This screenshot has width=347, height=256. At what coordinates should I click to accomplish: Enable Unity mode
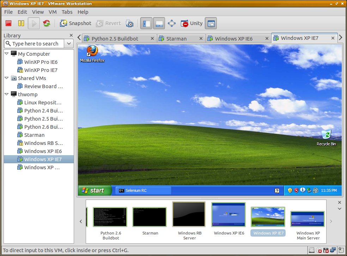pyautogui.click(x=191, y=23)
